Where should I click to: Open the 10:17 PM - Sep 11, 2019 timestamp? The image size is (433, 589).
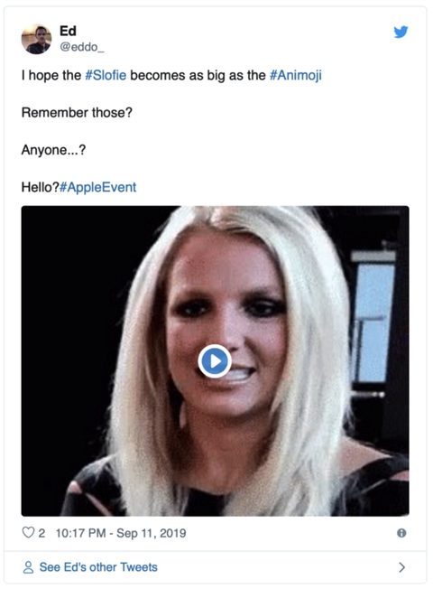click(x=121, y=533)
